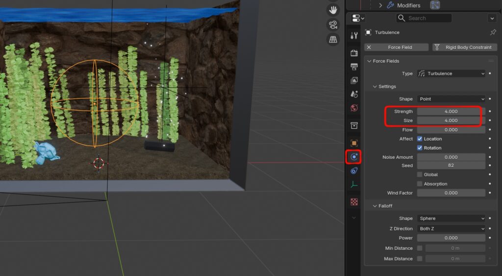Click the Strength value slider

[451, 112]
